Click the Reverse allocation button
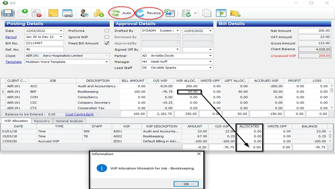335x189 pixels. 148,13
